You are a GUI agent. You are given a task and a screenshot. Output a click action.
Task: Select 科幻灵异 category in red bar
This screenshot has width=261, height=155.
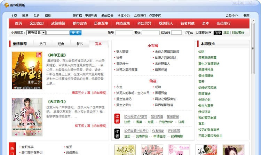tap(144, 23)
